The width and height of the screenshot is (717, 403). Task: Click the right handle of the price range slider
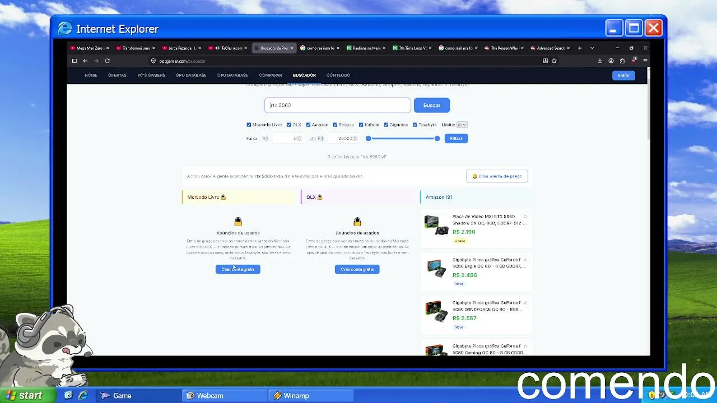click(x=437, y=138)
